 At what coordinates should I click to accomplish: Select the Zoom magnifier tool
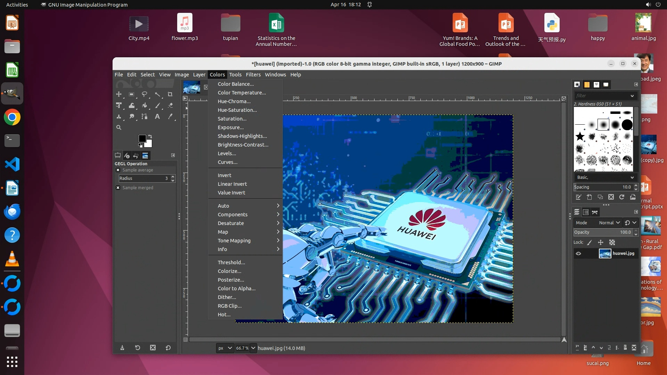[119, 127]
